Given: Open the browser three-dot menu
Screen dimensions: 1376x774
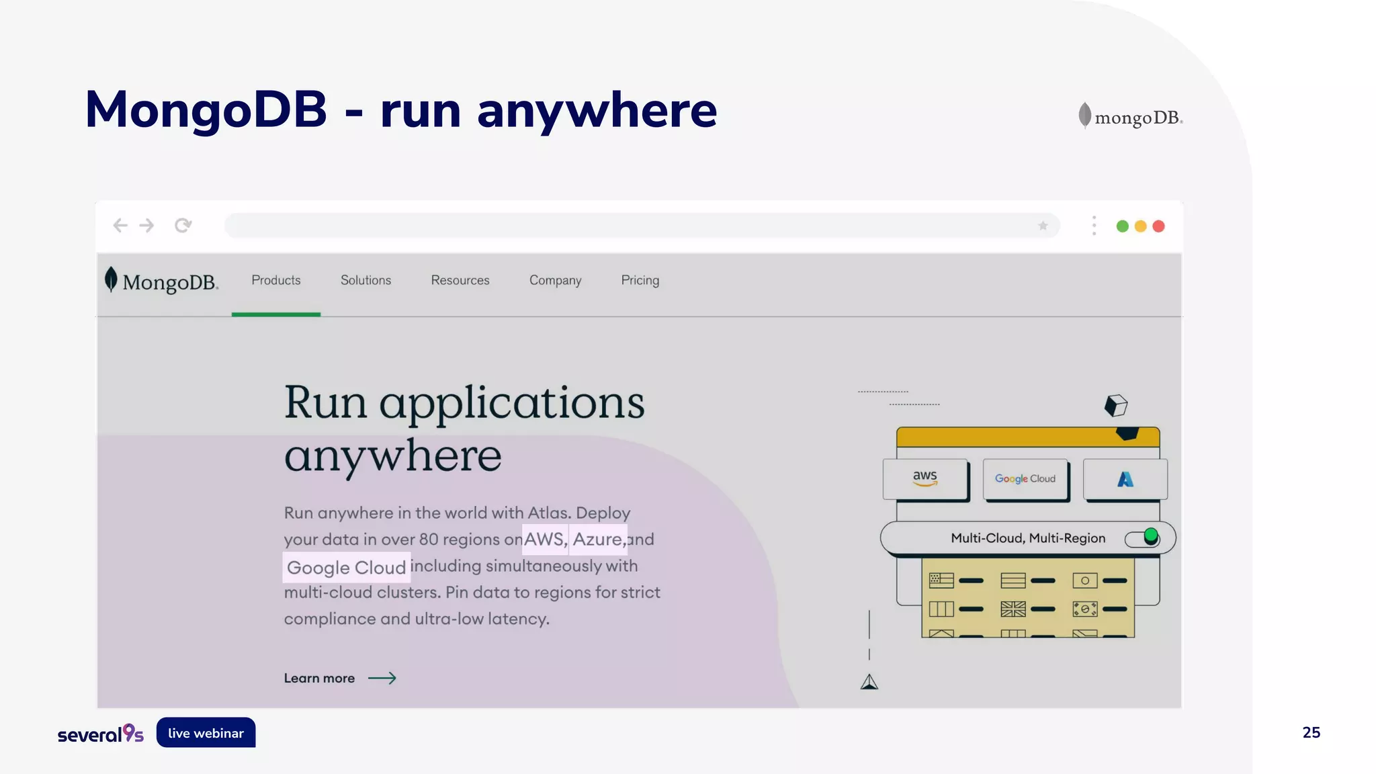Looking at the screenshot, I should click(1094, 226).
